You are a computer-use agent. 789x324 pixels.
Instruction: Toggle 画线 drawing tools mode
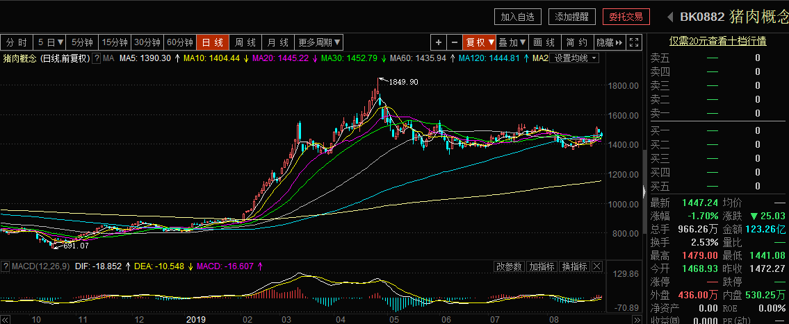pyautogui.click(x=546, y=42)
